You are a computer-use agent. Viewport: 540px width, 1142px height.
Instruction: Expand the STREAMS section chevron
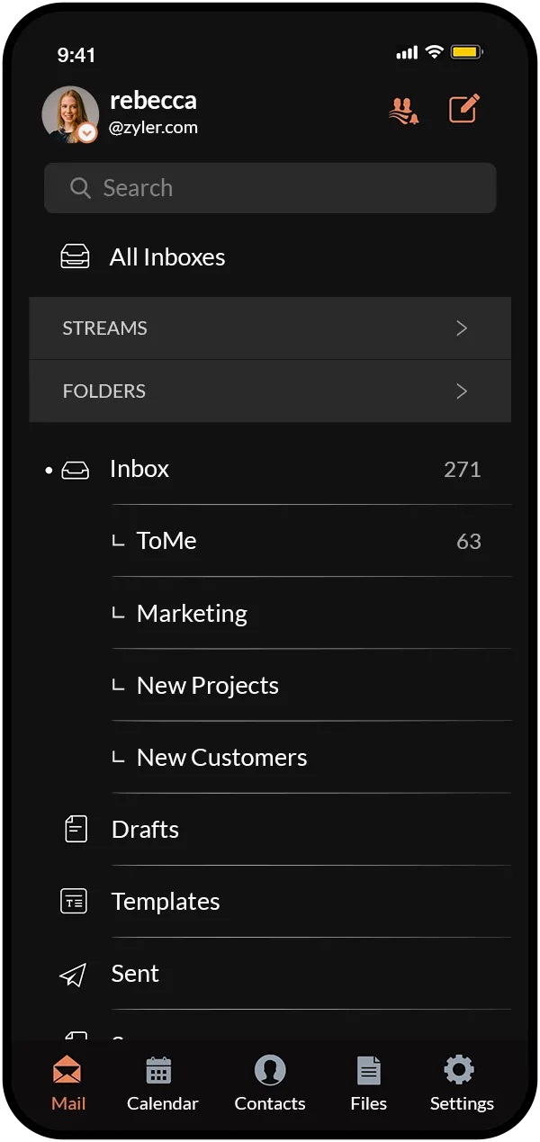[x=462, y=328]
